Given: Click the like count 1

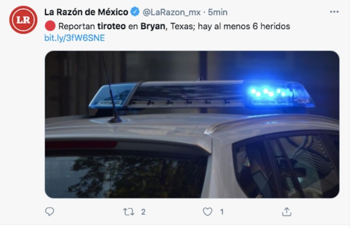Looking at the screenshot, I should click(x=222, y=212).
